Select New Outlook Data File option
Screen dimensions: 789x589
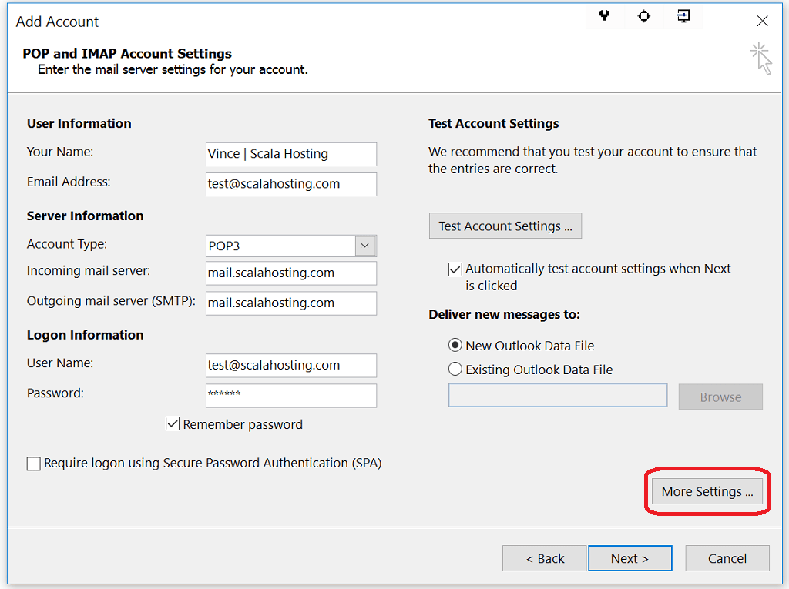[x=455, y=345]
